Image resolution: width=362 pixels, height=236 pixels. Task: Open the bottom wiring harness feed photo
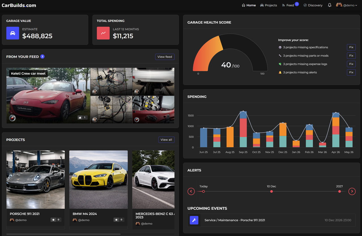click(111, 109)
